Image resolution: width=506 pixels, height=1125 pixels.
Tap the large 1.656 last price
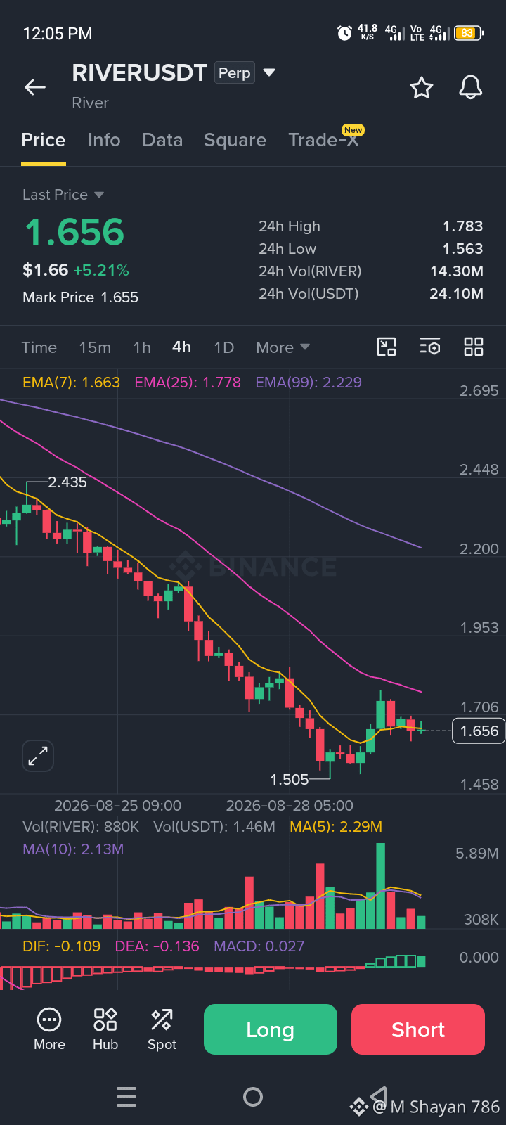(74, 232)
